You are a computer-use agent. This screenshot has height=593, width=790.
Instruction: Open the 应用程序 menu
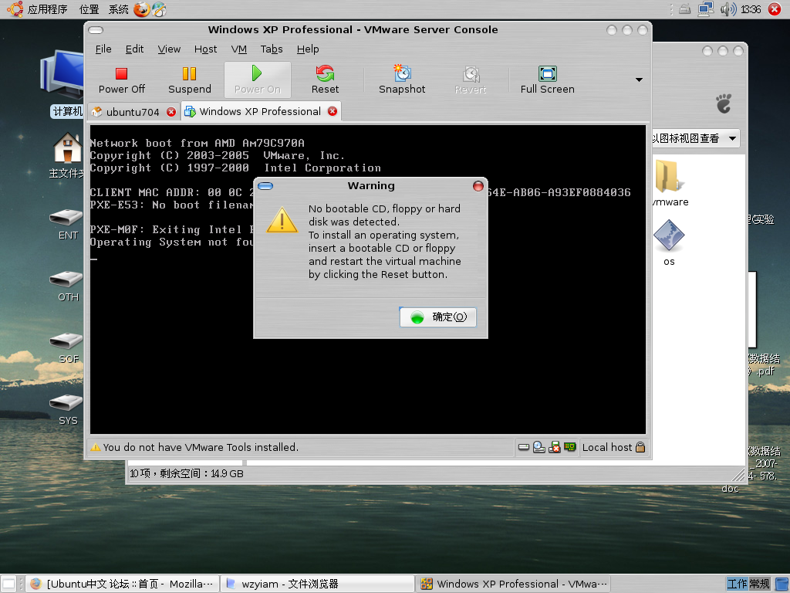pyautogui.click(x=47, y=9)
